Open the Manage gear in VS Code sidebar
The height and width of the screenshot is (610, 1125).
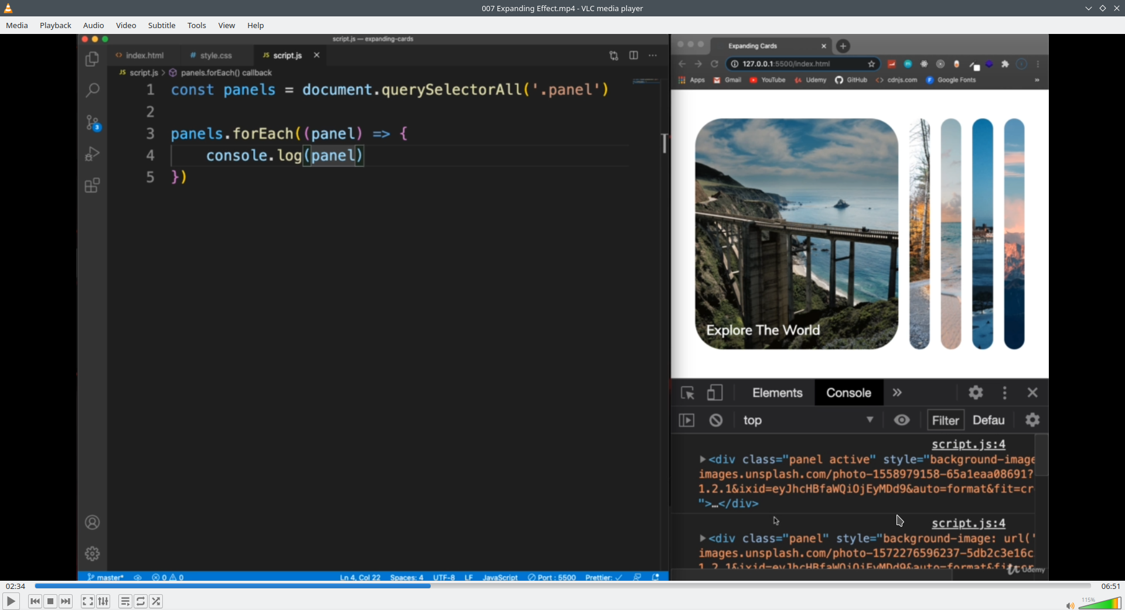pos(92,554)
